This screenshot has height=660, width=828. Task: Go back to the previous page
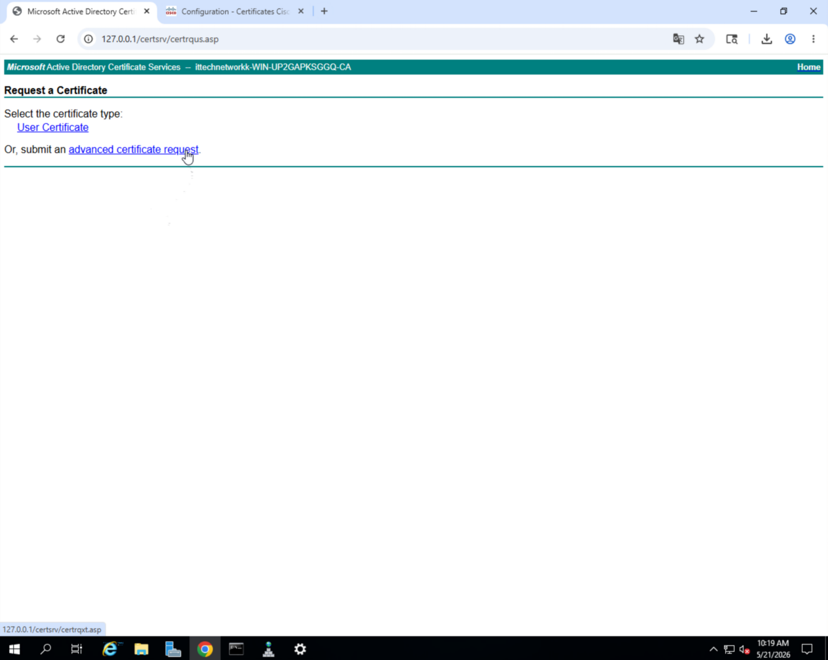point(14,39)
